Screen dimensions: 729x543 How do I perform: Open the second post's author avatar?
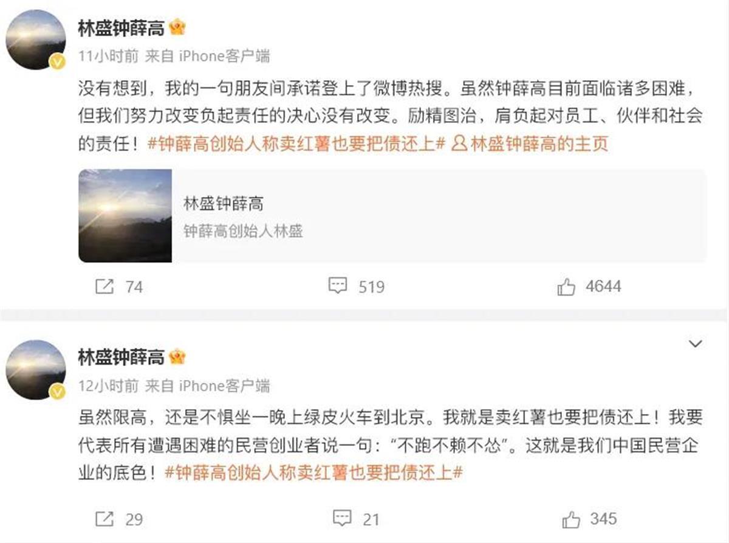tap(35, 368)
